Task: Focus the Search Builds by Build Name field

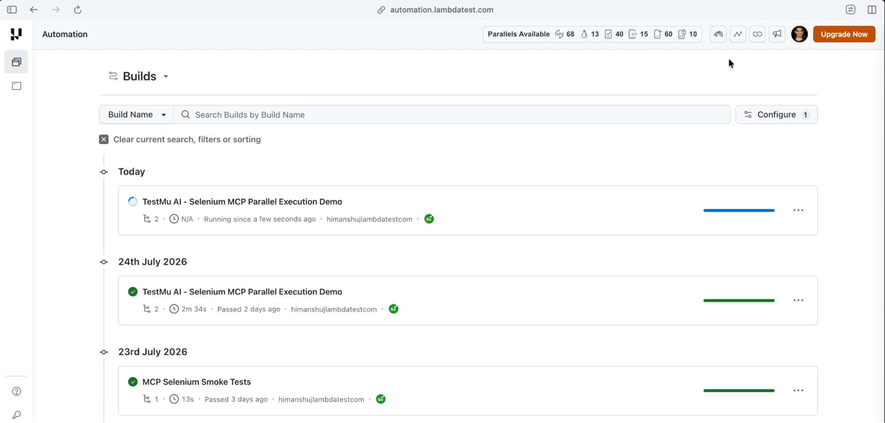Action: coord(452,115)
